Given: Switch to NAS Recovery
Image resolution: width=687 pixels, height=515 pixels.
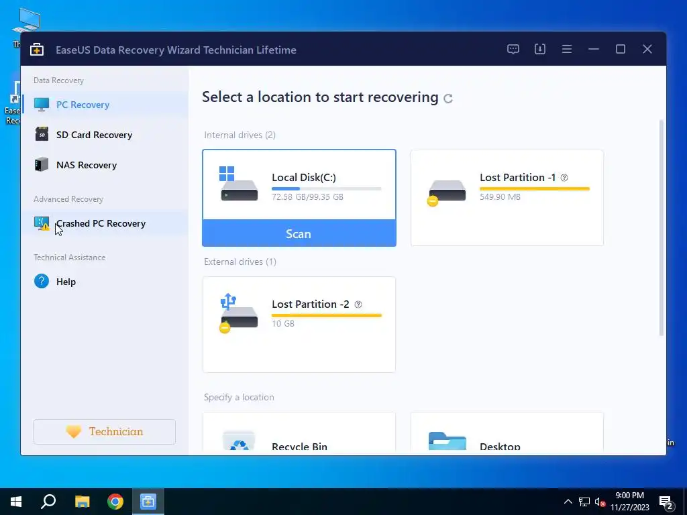Looking at the screenshot, I should click(x=105, y=165).
